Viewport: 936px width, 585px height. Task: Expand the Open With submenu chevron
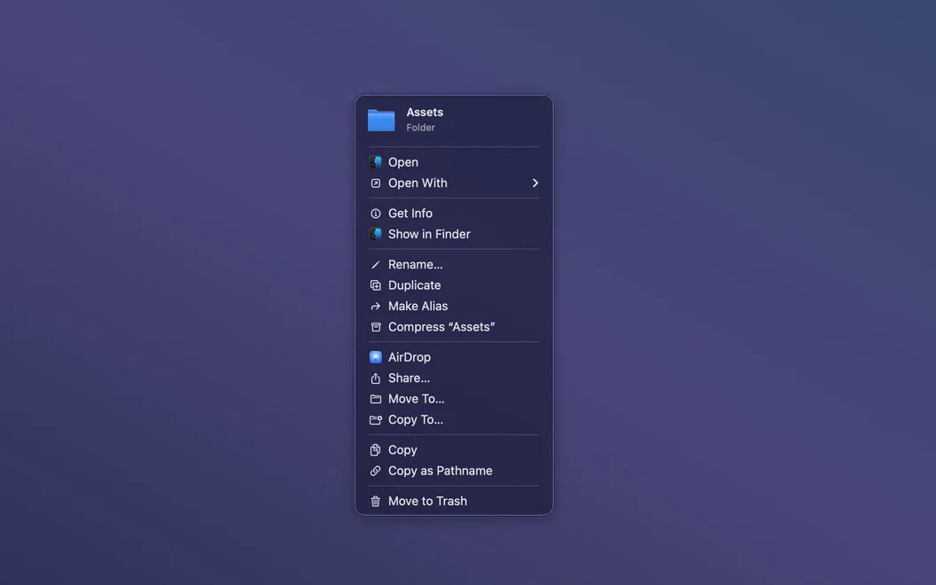coord(535,183)
